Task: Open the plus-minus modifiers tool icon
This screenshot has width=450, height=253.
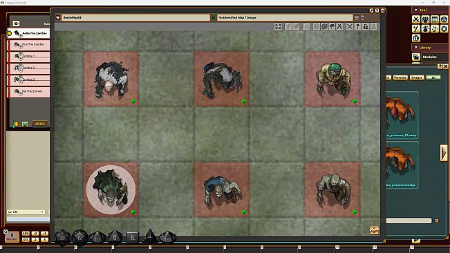Action: (x=416, y=28)
